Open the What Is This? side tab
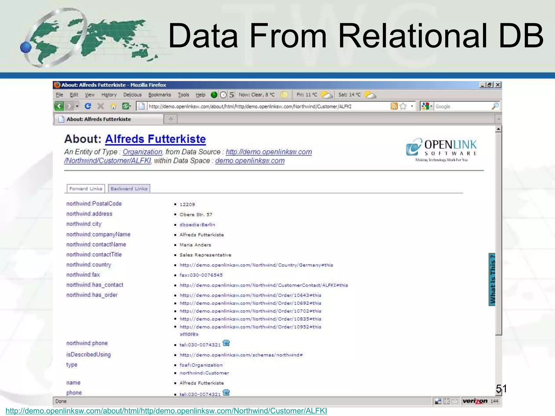The image size is (555, 416). [x=492, y=279]
